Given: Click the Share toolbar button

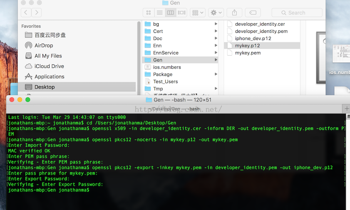Looking at the screenshot, I should click(x=234, y=13).
